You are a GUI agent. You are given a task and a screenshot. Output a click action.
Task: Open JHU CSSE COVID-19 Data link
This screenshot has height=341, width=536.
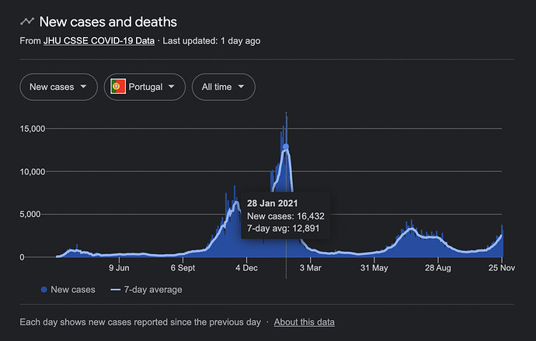[x=99, y=41]
